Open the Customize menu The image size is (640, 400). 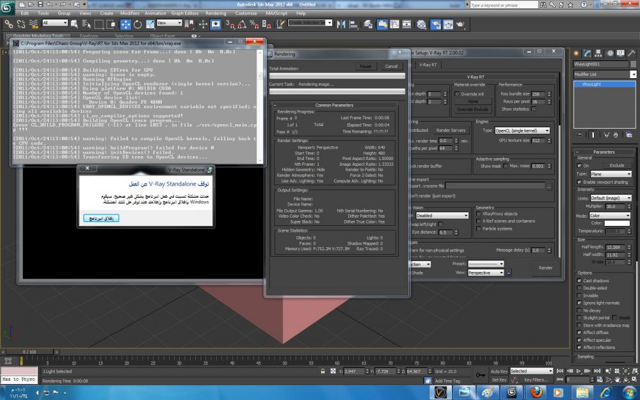click(x=246, y=13)
